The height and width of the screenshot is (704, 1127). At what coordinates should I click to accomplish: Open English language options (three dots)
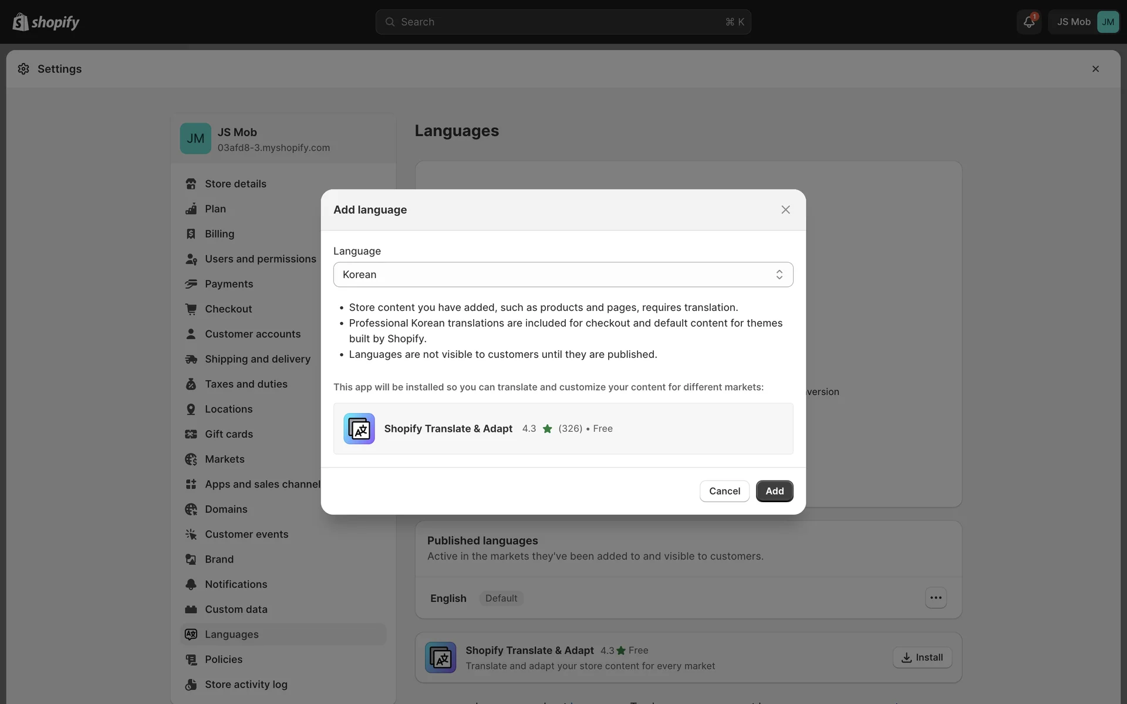[x=936, y=598]
